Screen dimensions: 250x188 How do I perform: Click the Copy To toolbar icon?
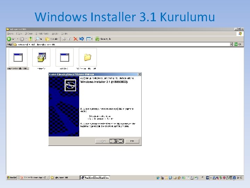pos(69,39)
